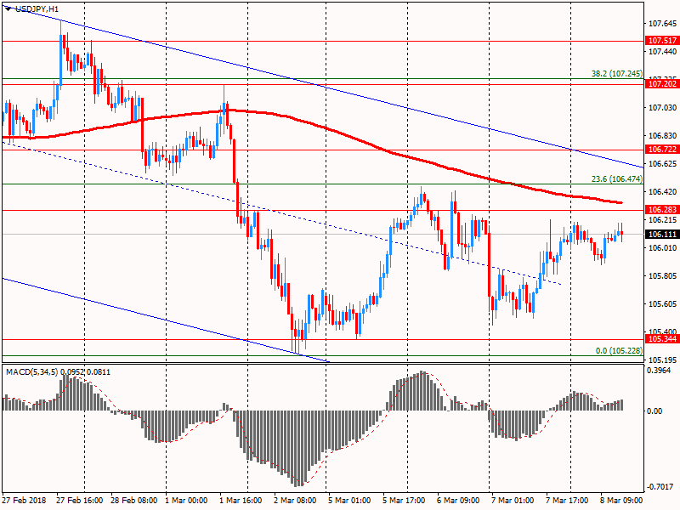This screenshot has width=680, height=510.
Task: Click the USDJPY,H1 chart title
Action: 37,8
